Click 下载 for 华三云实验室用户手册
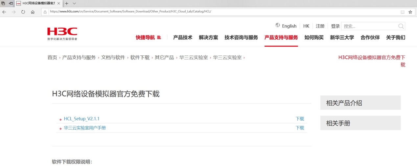Viewport: 417px width, 166px height. [300, 128]
